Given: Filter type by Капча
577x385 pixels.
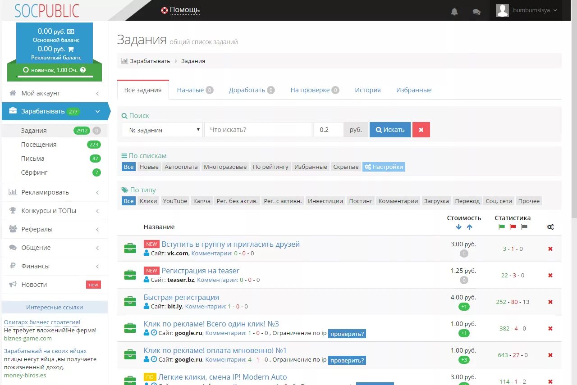Looking at the screenshot, I should [x=202, y=201].
